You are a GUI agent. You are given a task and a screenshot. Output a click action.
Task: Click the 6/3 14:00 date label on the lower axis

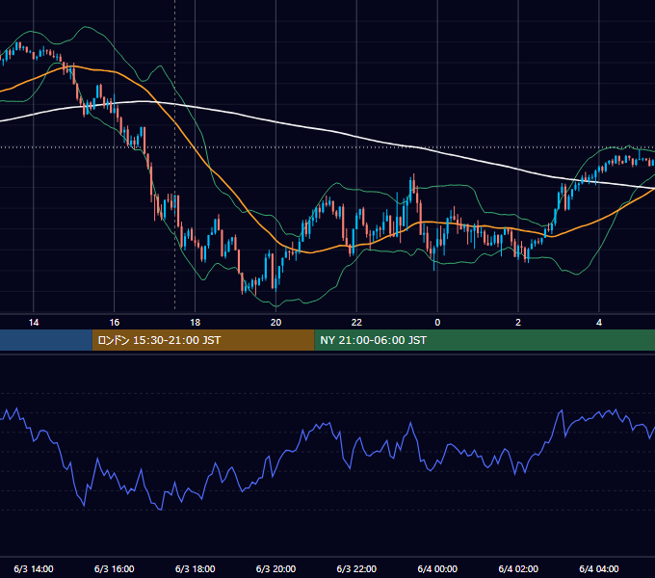(34, 568)
